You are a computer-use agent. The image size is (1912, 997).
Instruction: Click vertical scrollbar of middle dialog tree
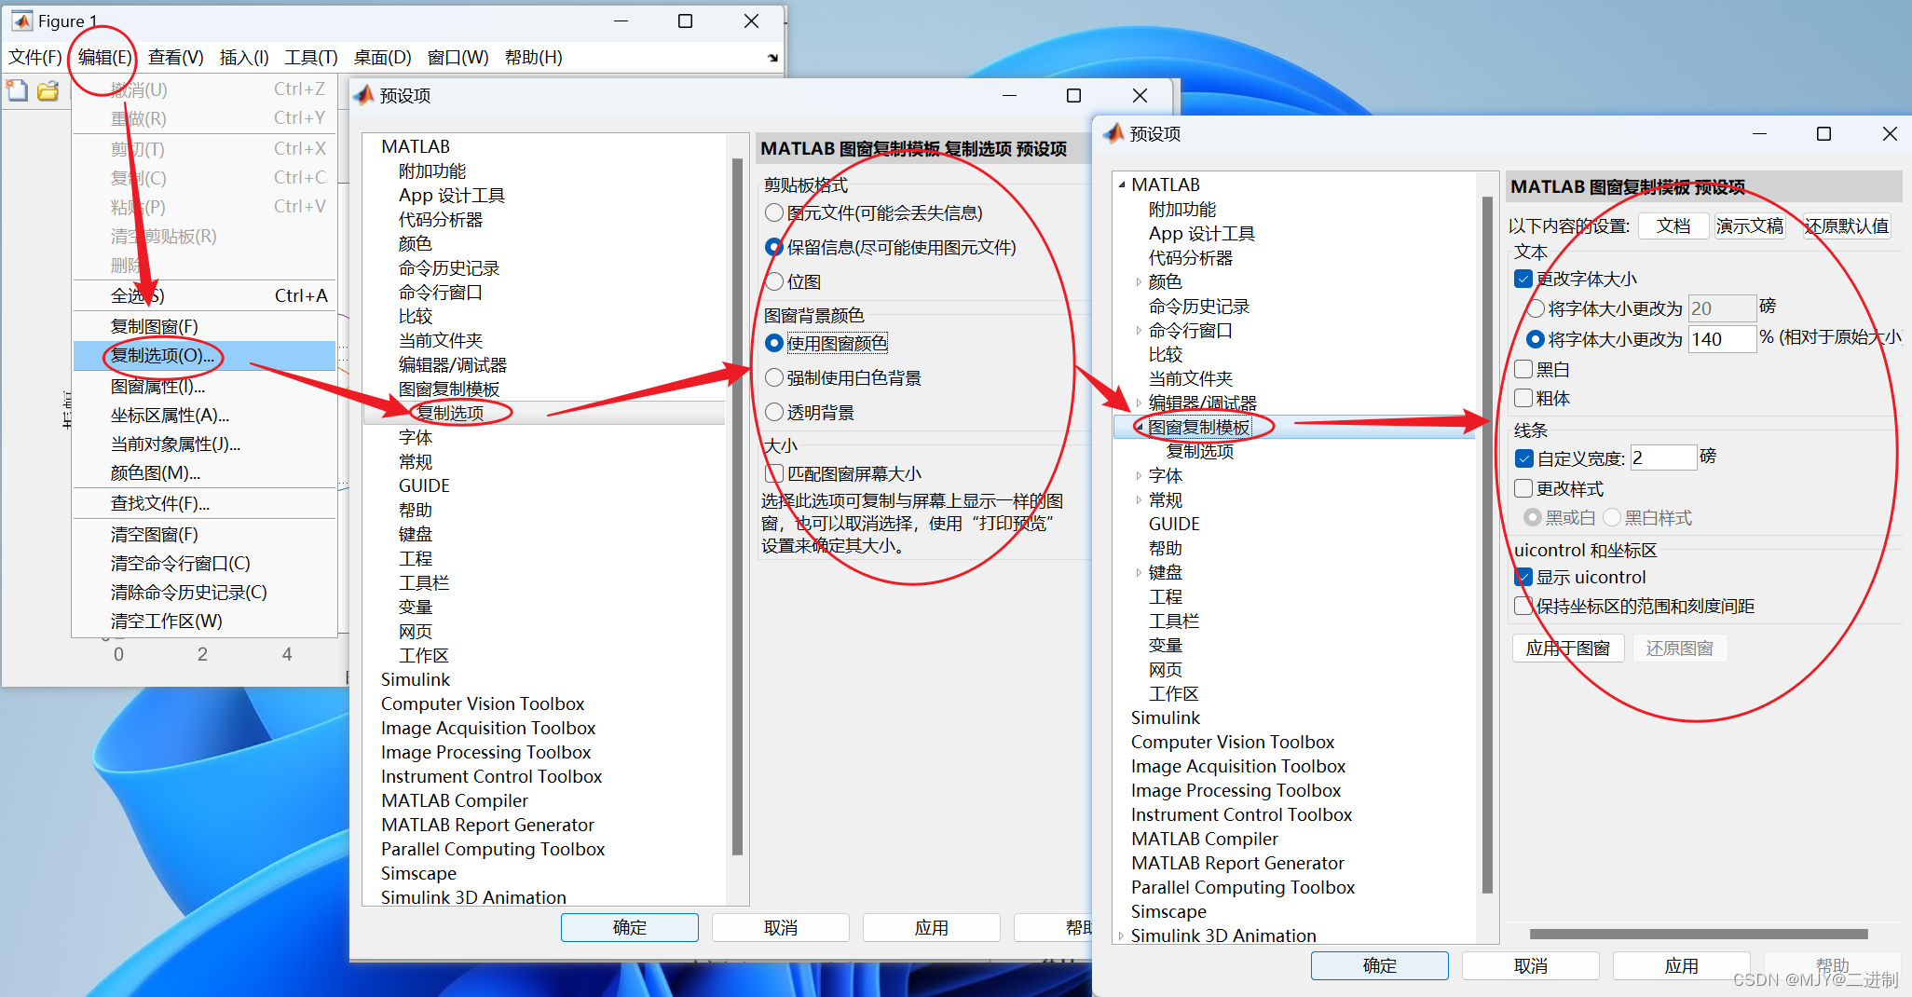[x=737, y=506]
